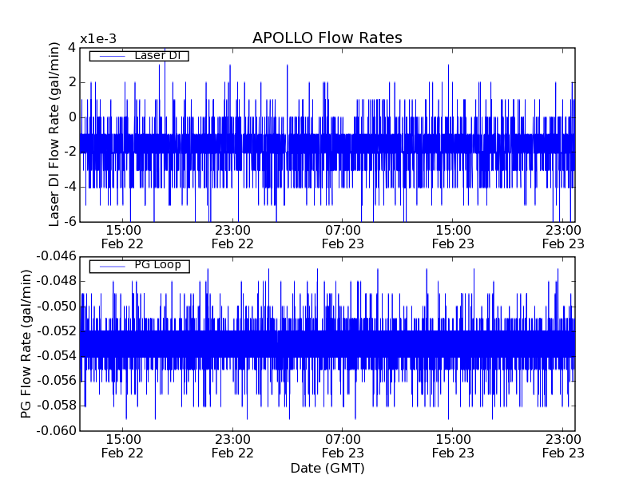Click the APOLLO Flow Rates chart title
Viewport: 639px width, 479px height.
[327, 38]
